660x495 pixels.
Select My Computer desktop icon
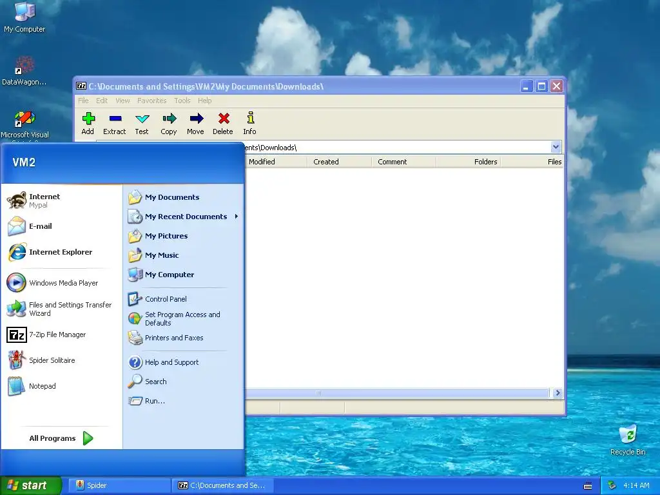click(24, 17)
